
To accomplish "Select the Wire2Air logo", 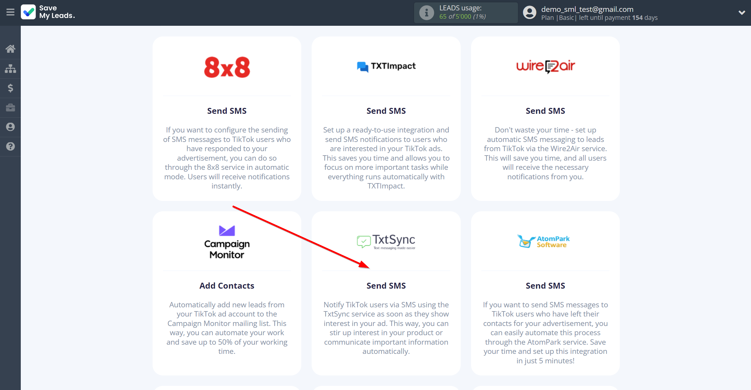I will 546,66.
